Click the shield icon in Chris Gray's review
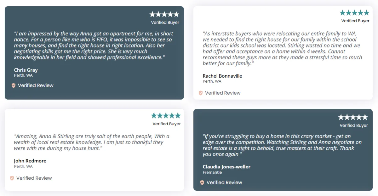Screen dimensions: 378x196 click(x=14, y=85)
